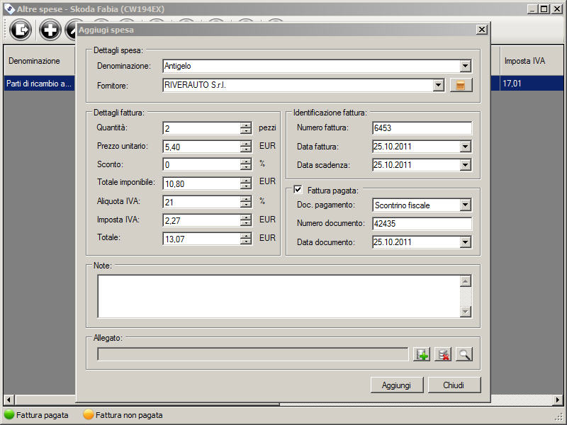Increase Totale with up spinner
This screenshot has height=425, width=567.
point(246,236)
